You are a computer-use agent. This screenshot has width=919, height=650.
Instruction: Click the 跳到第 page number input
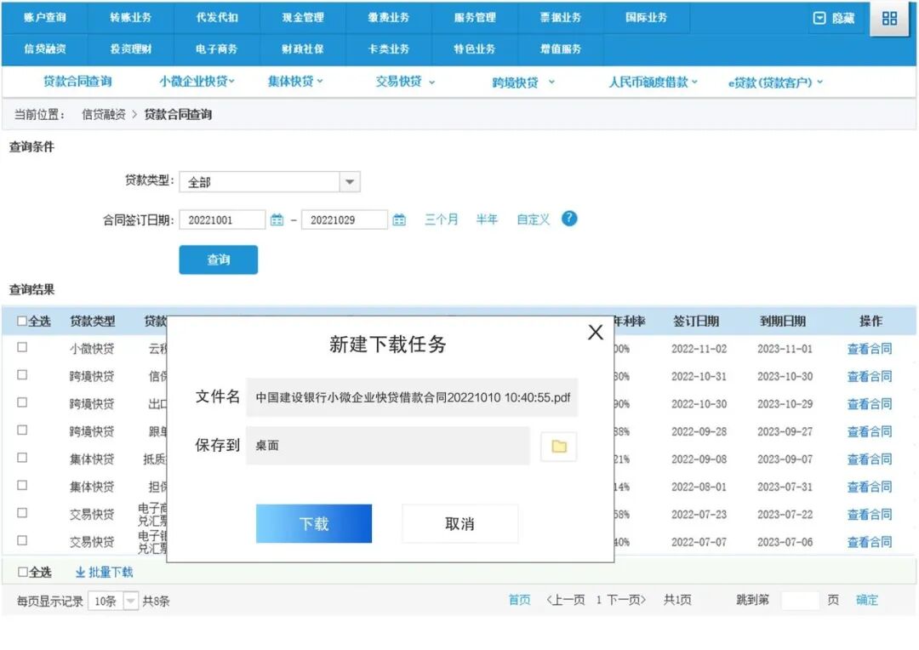coord(800,600)
